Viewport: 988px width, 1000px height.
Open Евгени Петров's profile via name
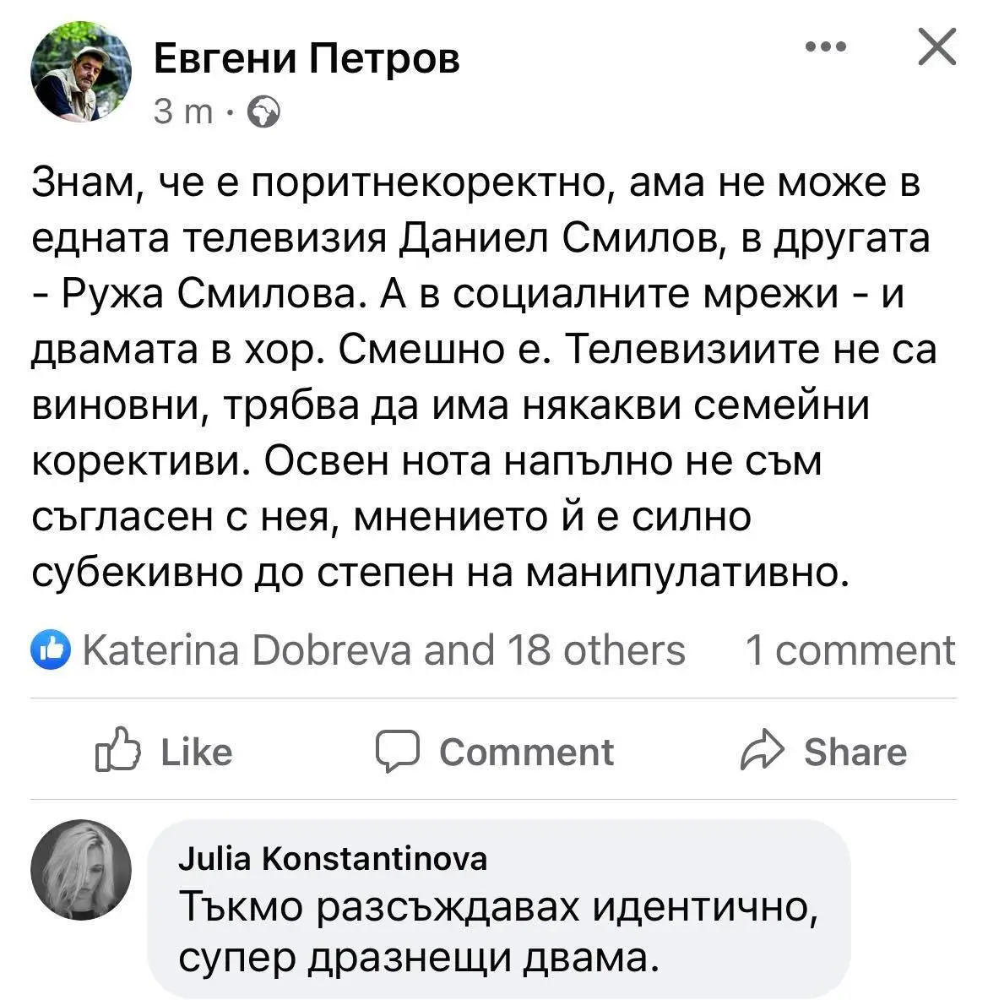(x=307, y=60)
